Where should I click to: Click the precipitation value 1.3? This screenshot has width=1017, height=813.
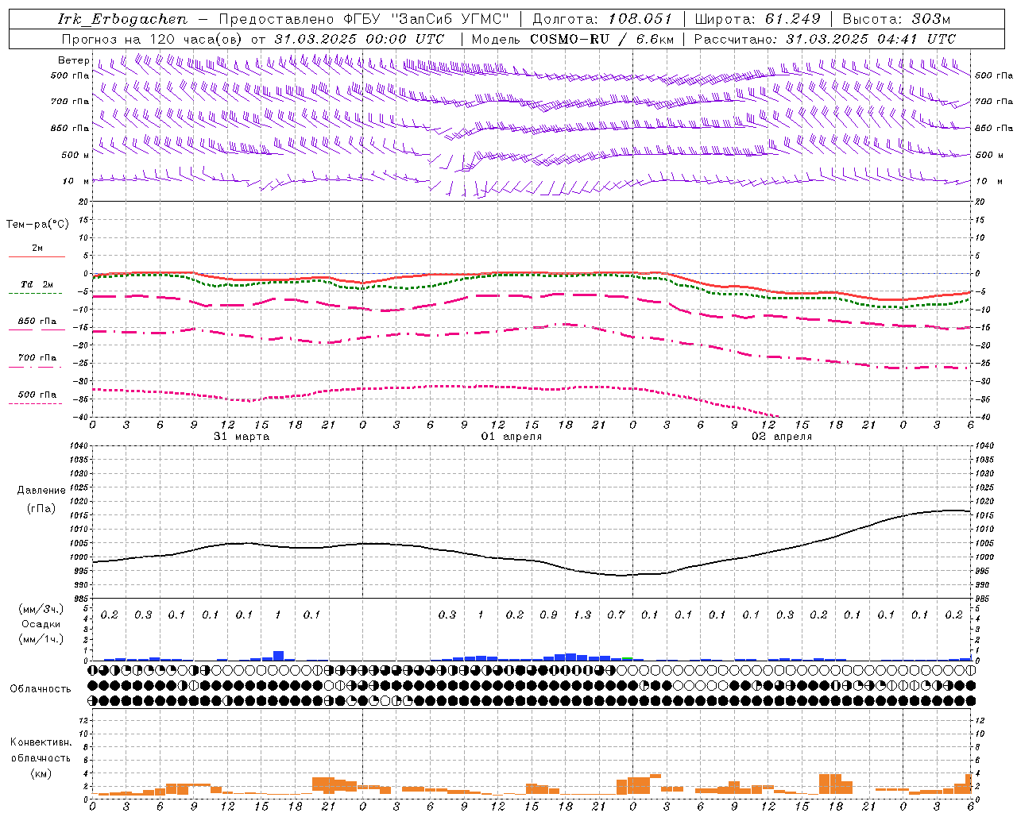coord(582,615)
